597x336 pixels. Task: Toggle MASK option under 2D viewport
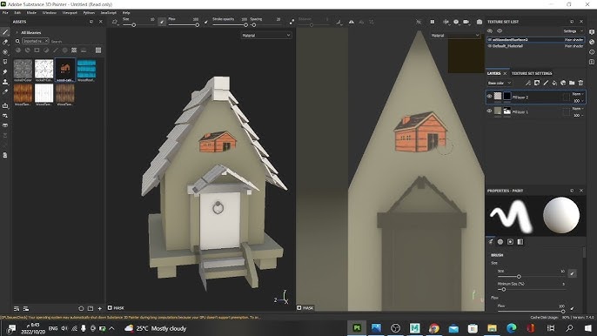click(305, 308)
